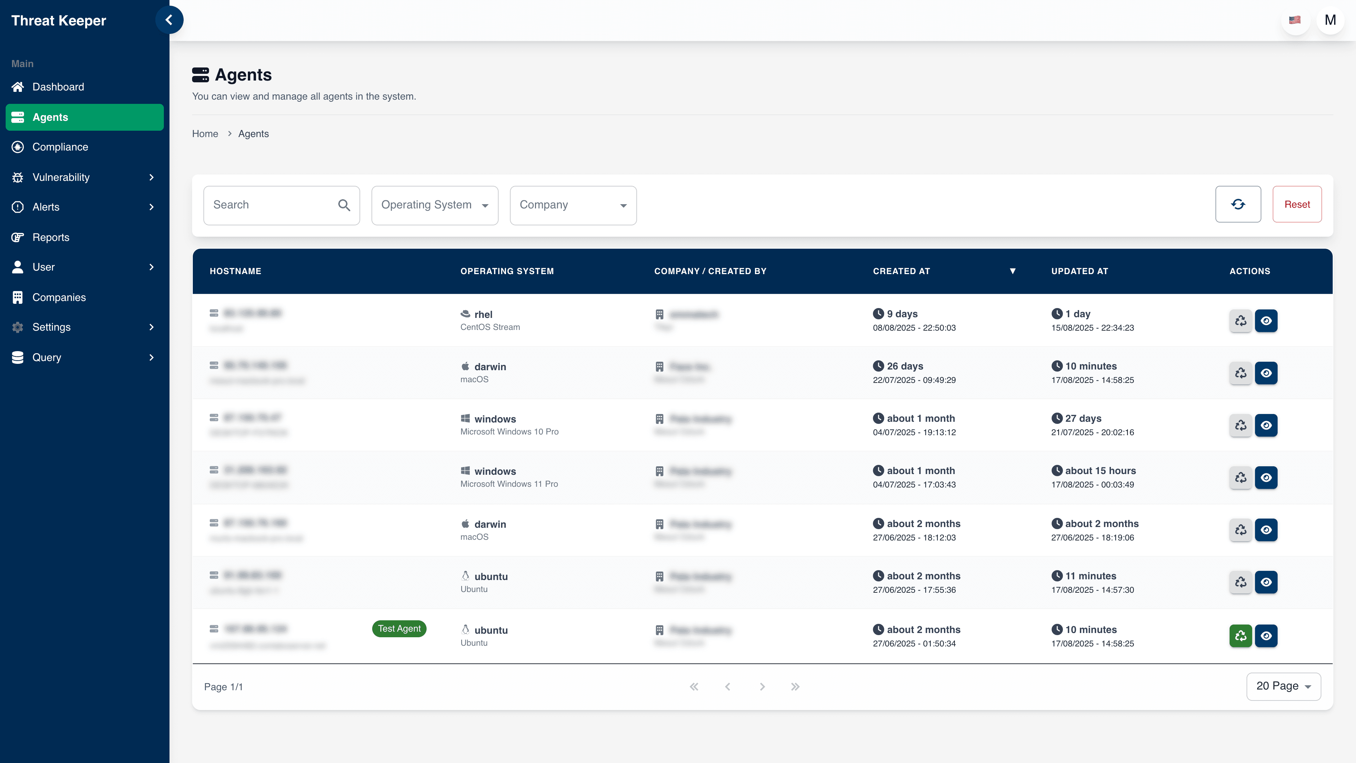The height and width of the screenshot is (763, 1356).
Task: Click the Reset filters button
Action: [1297, 204]
